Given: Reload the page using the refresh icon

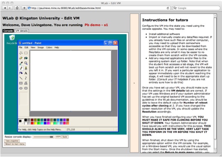Looking at the screenshot, I should [x=168, y=8].
